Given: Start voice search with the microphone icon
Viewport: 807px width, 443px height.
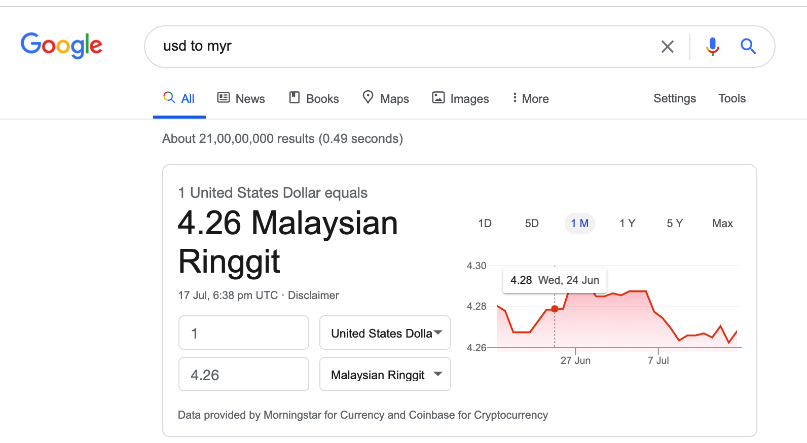Looking at the screenshot, I should tap(713, 47).
